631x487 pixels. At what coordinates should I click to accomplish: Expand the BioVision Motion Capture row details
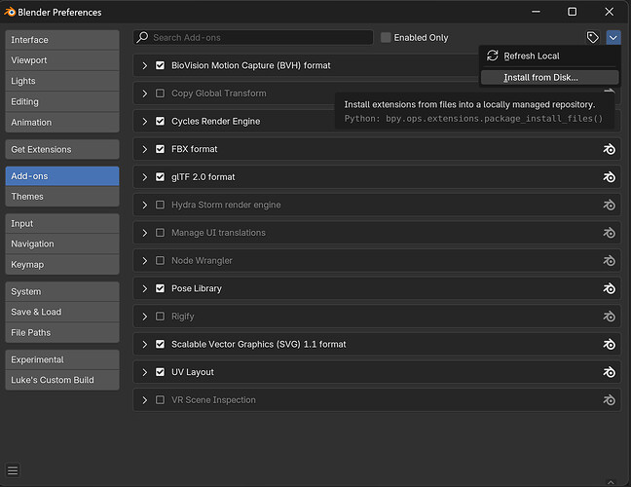pyautogui.click(x=145, y=65)
